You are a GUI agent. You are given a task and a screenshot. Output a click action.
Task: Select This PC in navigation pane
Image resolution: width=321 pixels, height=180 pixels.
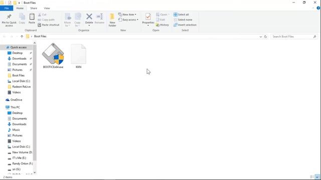point(15,107)
